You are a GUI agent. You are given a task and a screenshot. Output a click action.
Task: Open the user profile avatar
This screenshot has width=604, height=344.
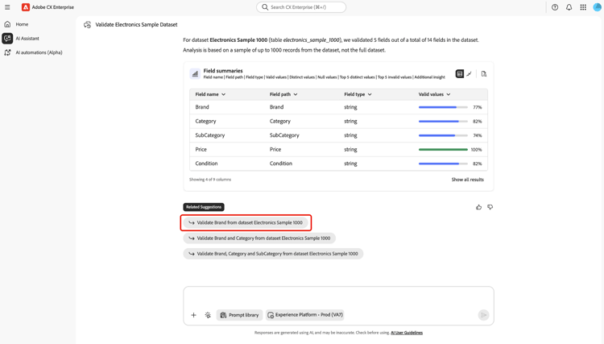click(x=597, y=7)
